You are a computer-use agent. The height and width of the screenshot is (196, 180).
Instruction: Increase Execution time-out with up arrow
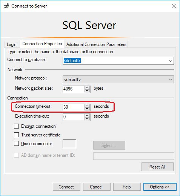pos(87,116)
